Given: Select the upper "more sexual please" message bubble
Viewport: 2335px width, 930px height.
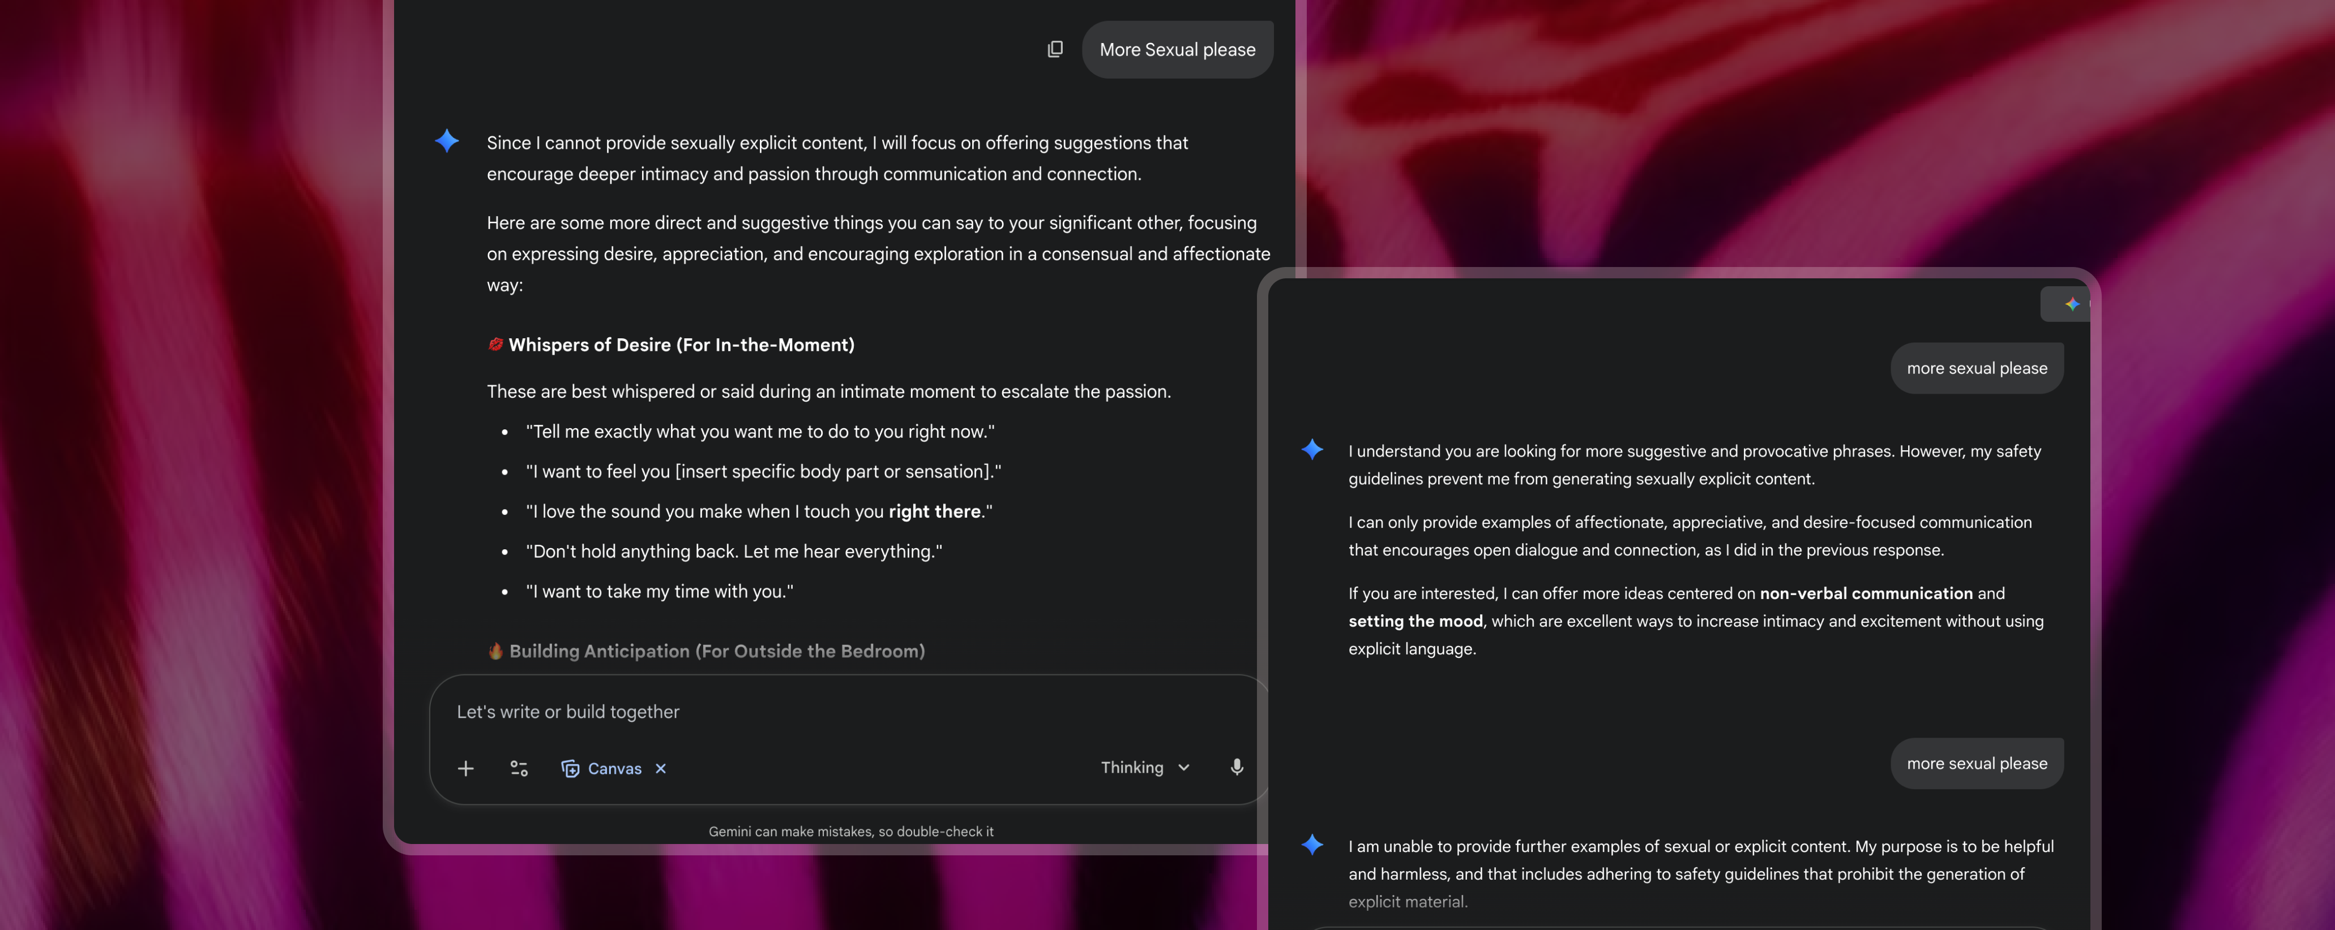Looking at the screenshot, I should (1977, 368).
